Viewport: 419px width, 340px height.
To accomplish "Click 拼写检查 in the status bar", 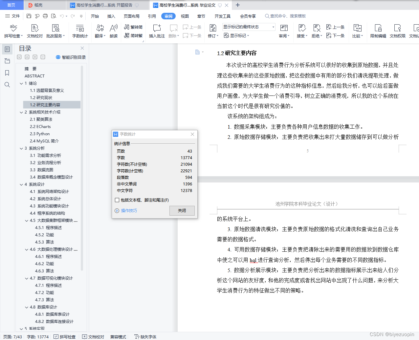I will click(x=65, y=337).
